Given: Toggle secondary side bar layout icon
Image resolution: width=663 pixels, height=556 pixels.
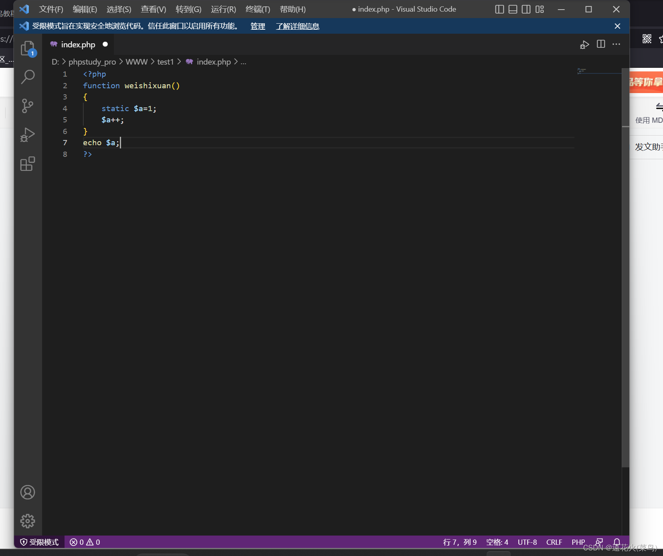Looking at the screenshot, I should point(526,9).
